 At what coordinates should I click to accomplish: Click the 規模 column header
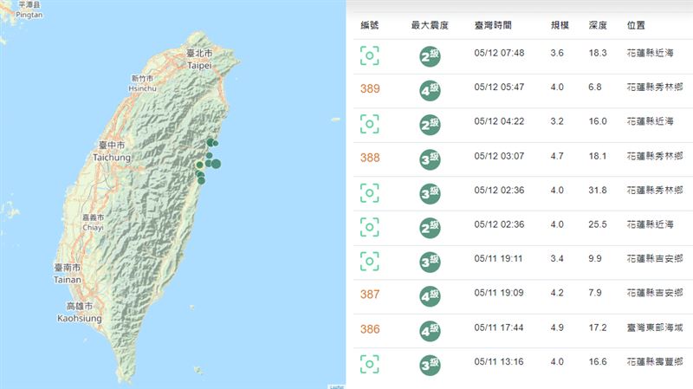[x=560, y=25]
